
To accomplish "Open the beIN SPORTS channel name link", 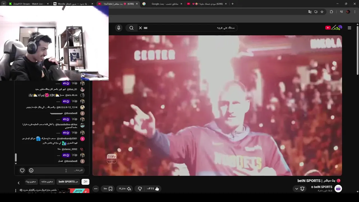I will 323,187.
